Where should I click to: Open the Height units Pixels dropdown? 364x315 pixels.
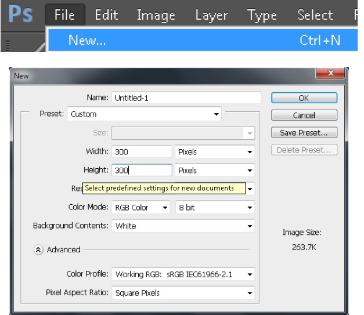pyautogui.click(x=215, y=171)
